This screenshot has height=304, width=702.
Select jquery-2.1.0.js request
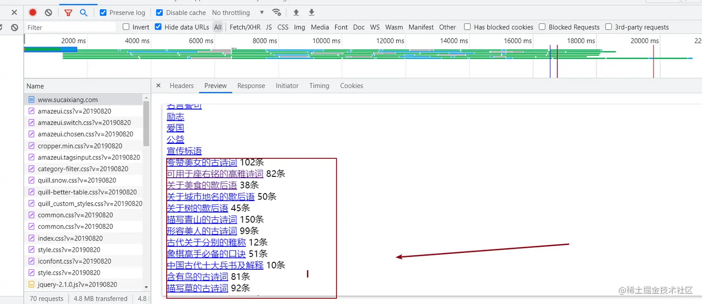point(84,284)
